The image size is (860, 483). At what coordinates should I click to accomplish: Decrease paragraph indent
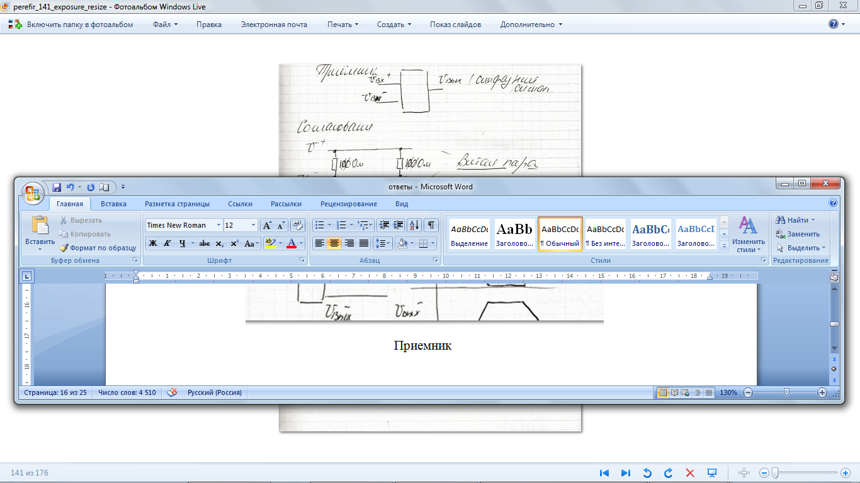385,225
